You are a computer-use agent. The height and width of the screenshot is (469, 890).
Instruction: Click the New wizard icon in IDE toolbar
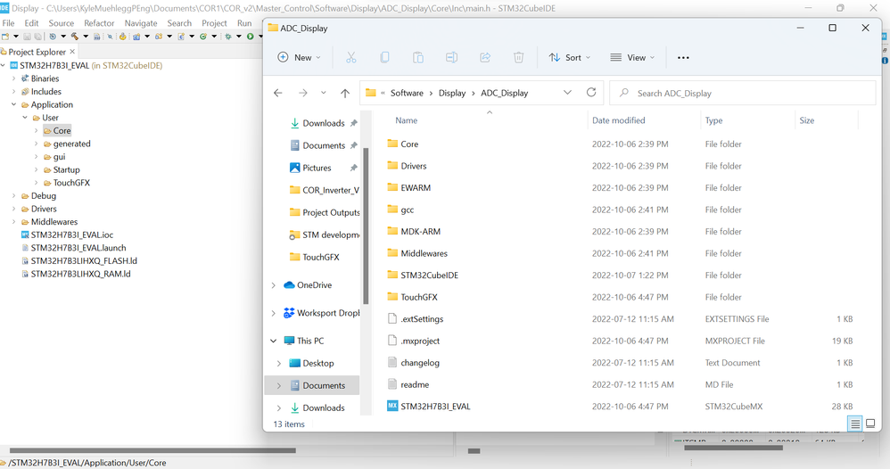tap(5, 37)
